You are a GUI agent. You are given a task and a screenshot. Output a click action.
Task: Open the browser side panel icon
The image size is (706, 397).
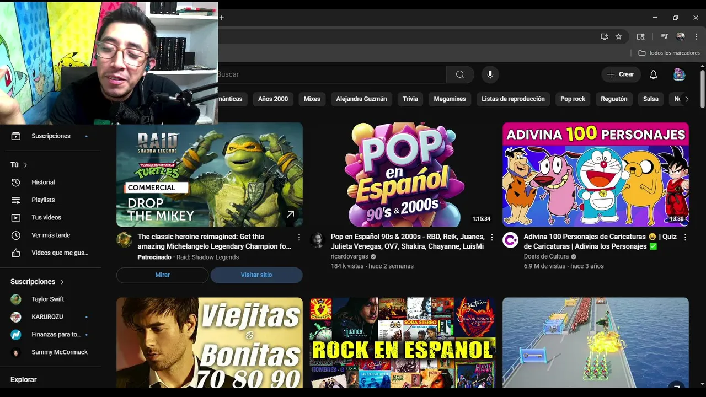(x=640, y=36)
